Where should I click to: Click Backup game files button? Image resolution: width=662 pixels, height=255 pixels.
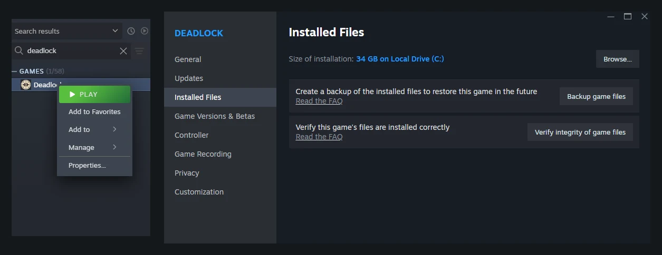point(596,96)
